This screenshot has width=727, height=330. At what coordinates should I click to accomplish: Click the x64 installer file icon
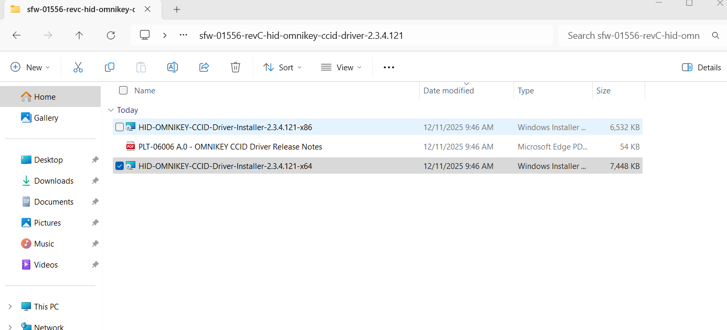coord(131,166)
